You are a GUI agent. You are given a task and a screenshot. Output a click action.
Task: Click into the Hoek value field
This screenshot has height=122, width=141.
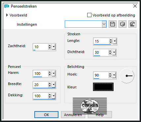(x=101, y=75)
